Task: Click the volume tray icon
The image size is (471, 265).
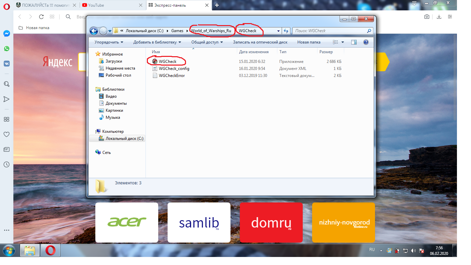Action: 413,250
